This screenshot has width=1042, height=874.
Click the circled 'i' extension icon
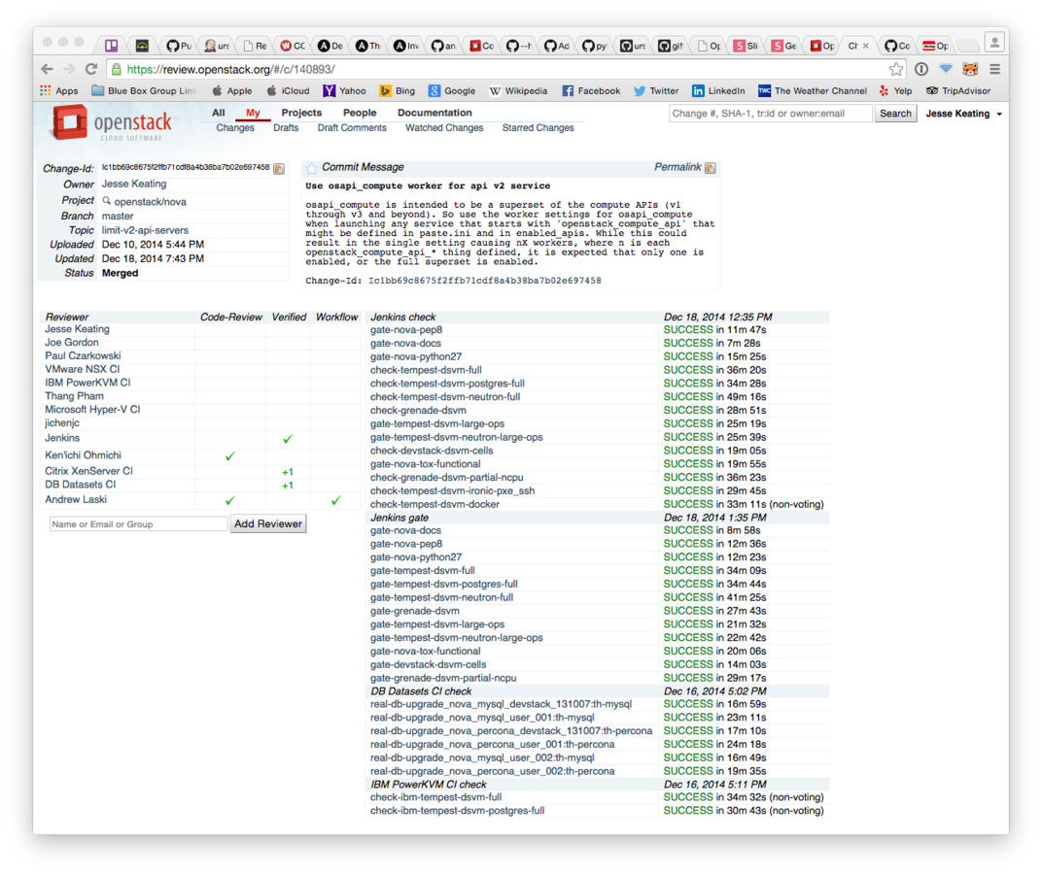pos(921,69)
